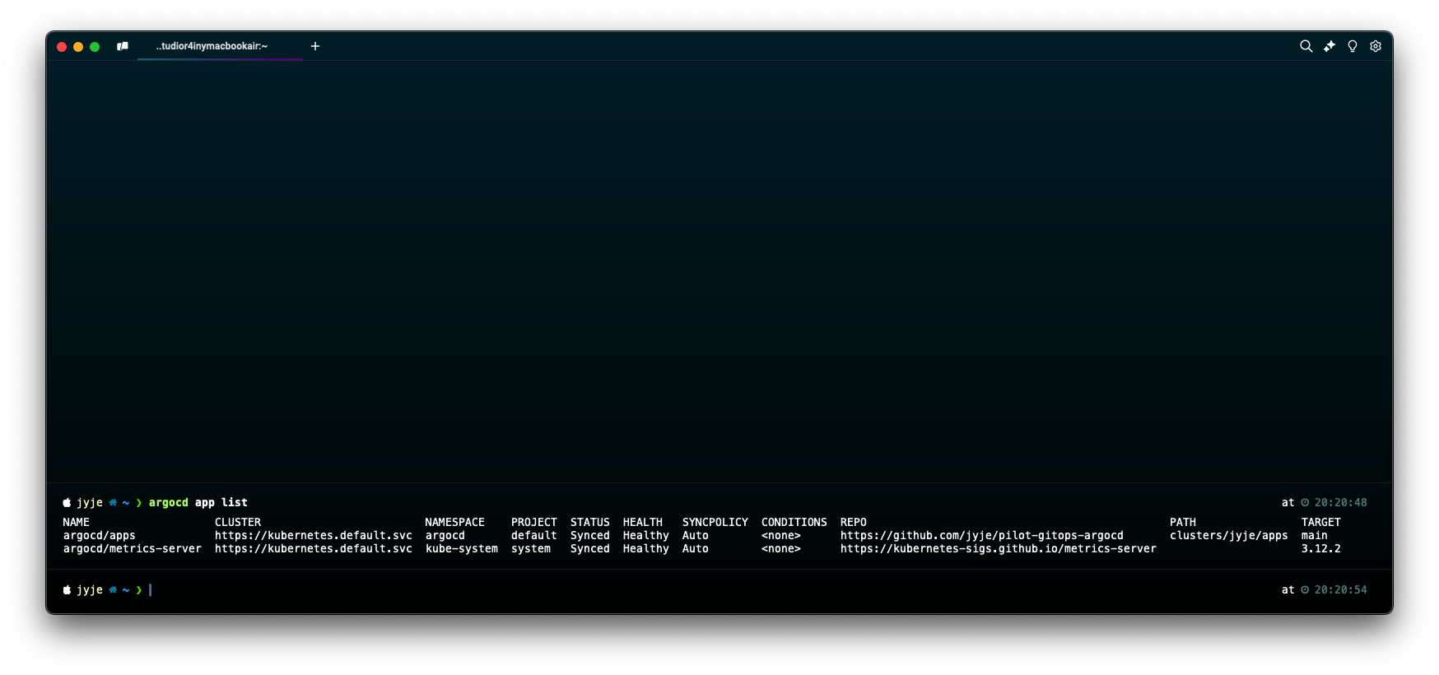This screenshot has width=1439, height=675.
Task: Click the CLUSTER column header
Action: click(238, 522)
